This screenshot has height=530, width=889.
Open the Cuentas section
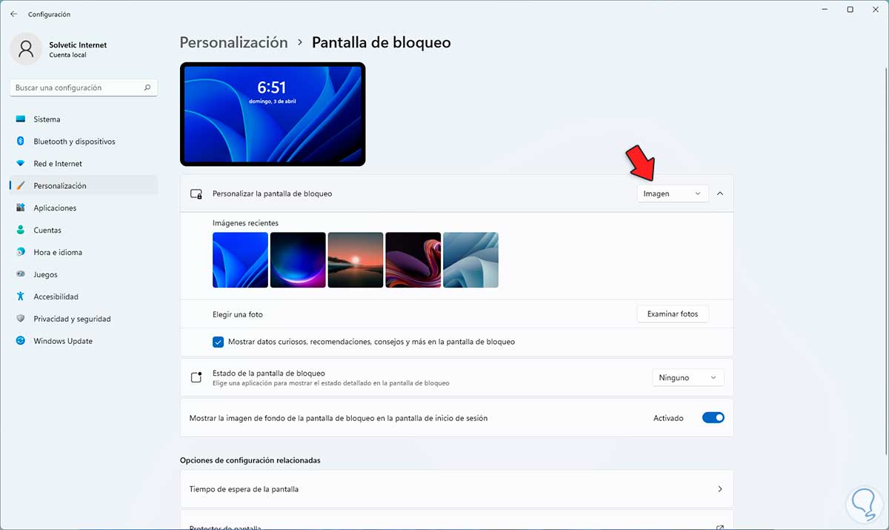pos(84,231)
